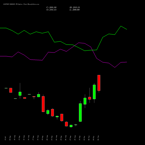Select the close value C: 208.50
Viewport: 145px width, 145px height.
[x=51, y=8]
